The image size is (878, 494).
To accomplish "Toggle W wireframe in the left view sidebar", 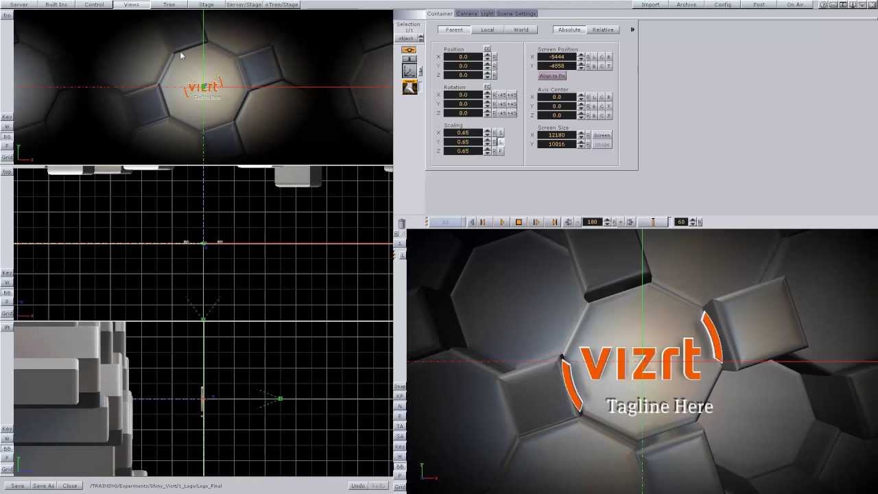I will (x=7, y=438).
